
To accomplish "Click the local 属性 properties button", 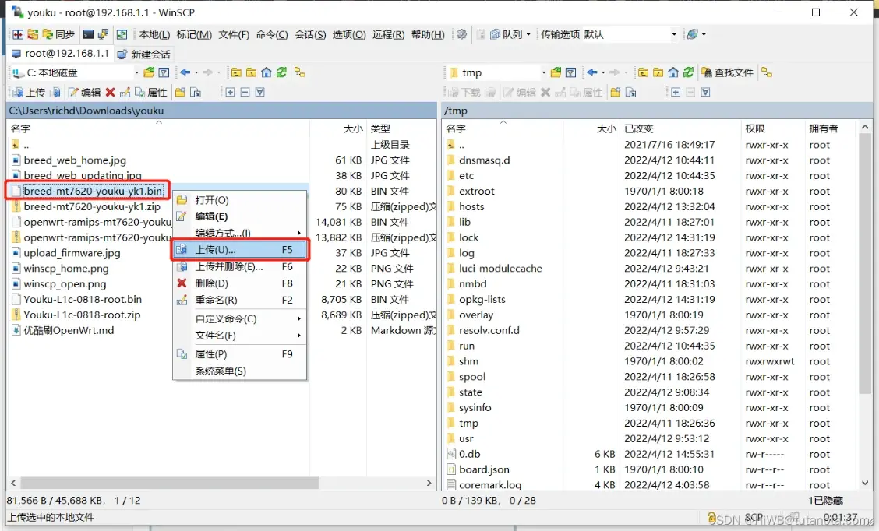I will pyautogui.click(x=151, y=93).
